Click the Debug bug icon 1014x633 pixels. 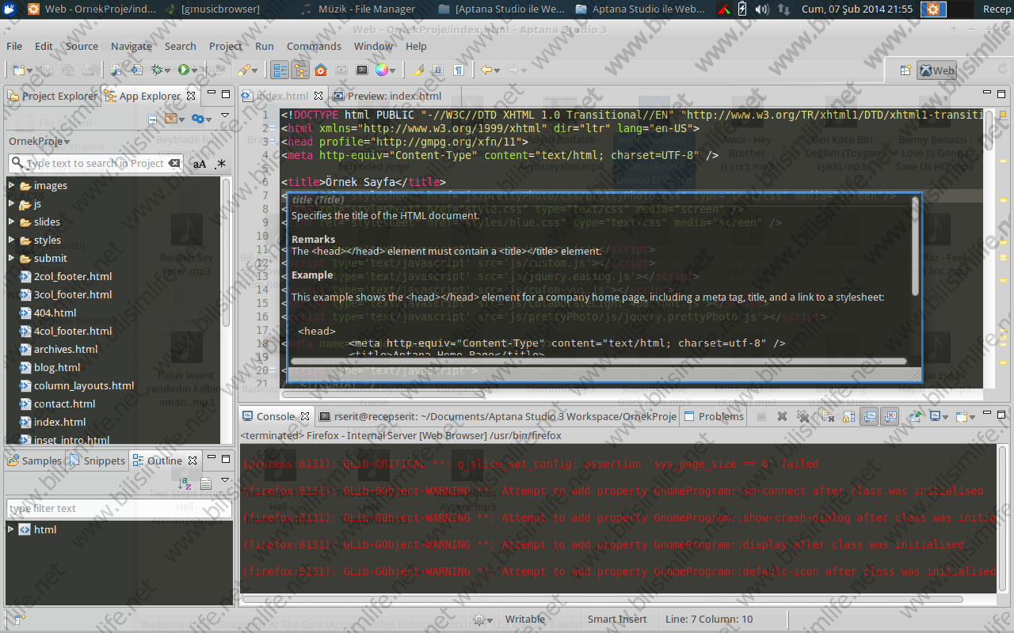tap(157, 70)
